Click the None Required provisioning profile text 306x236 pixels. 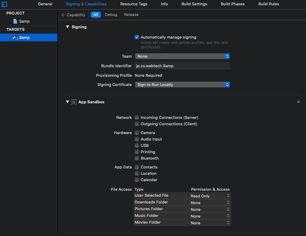148,75
